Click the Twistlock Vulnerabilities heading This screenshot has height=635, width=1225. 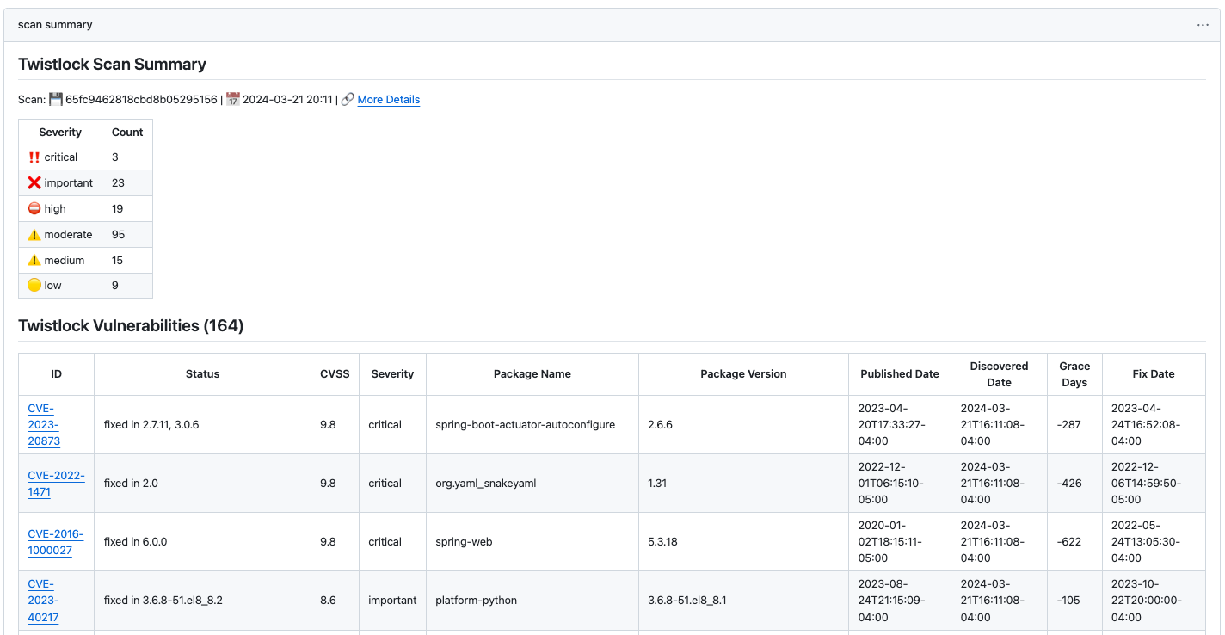[127, 325]
